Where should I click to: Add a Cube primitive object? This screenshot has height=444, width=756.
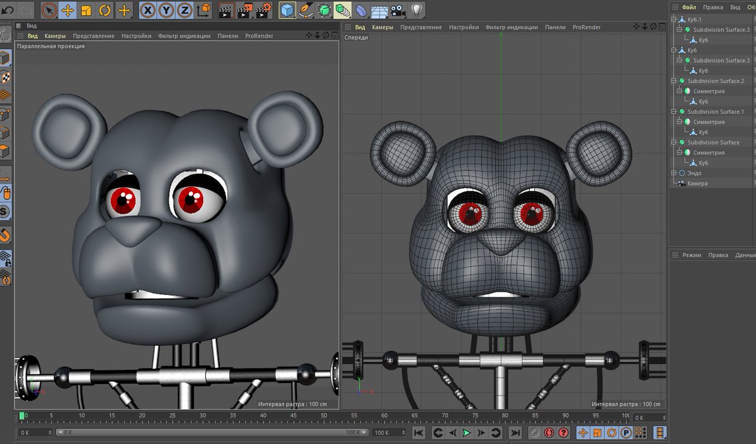[x=287, y=10]
